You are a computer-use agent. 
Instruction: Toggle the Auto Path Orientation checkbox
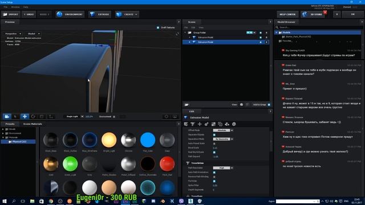214,173
